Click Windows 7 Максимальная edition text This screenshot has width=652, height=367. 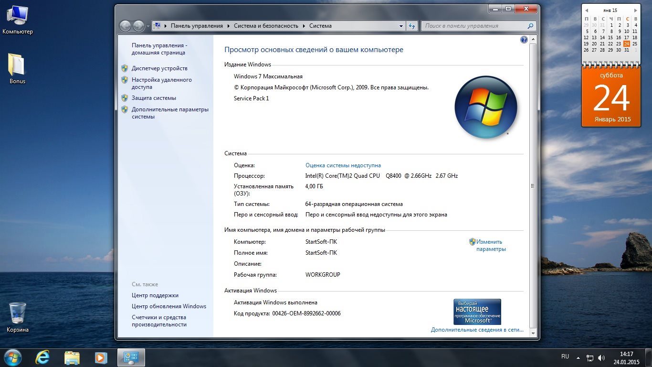[268, 76]
